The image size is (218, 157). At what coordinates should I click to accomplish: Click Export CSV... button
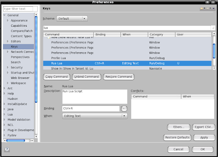(204, 127)
